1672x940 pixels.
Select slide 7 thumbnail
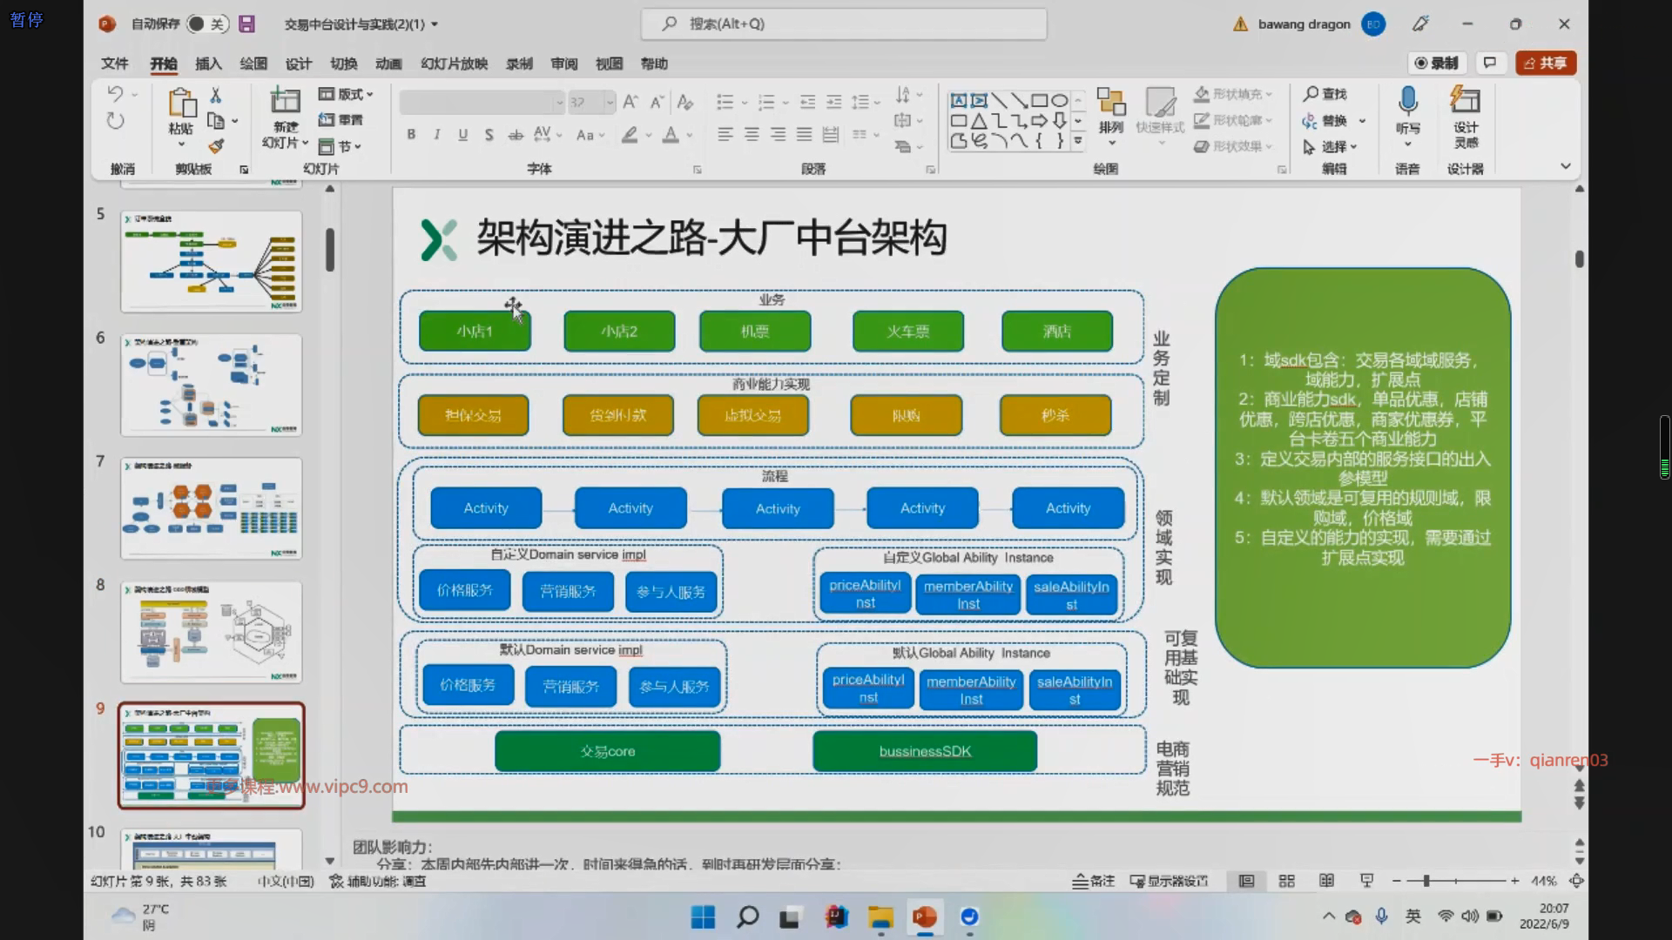pyautogui.click(x=212, y=507)
